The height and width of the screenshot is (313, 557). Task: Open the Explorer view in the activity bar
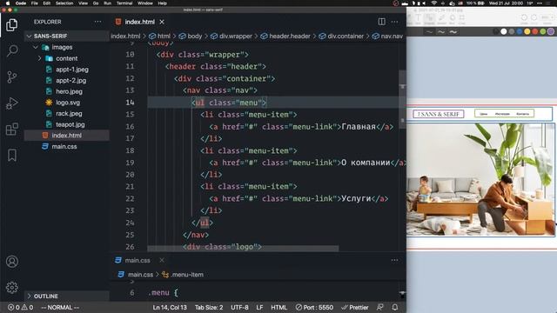(x=11, y=25)
